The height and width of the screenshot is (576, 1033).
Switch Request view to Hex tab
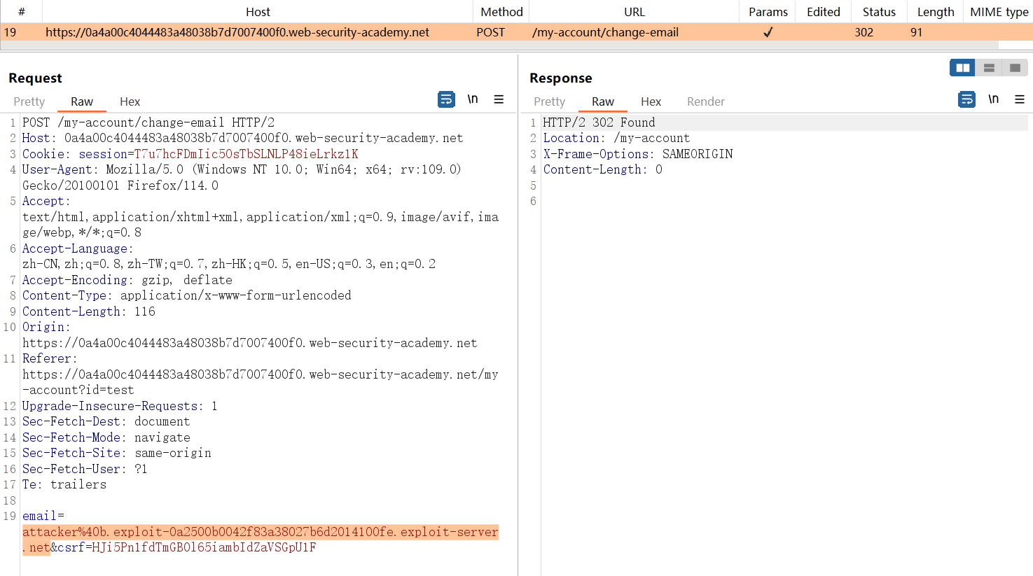(130, 101)
